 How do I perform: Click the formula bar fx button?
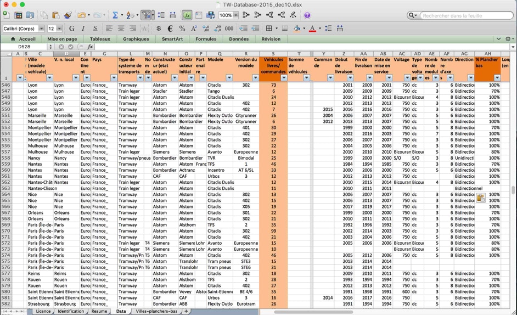(90, 47)
